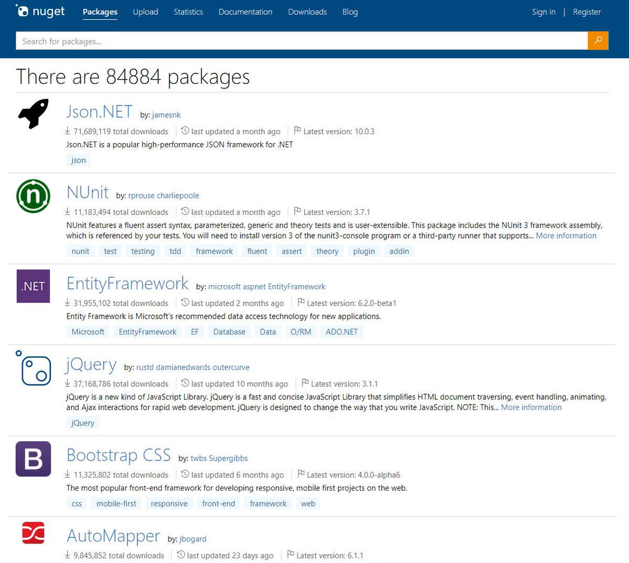Click the responsive tag under Bootstrap CSS
Image resolution: width=629 pixels, height=563 pixels.
click(x=169, y=504)
